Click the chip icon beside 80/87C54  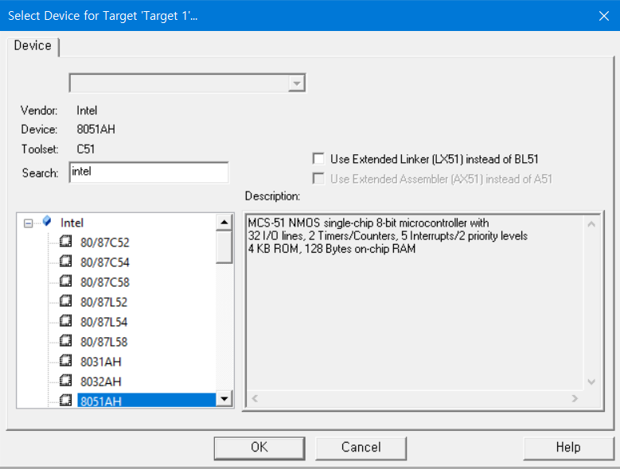65,261
